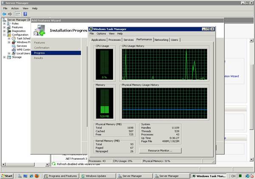Select the Features node in the tree
The image size is (255, 179).
pos(17,27)
